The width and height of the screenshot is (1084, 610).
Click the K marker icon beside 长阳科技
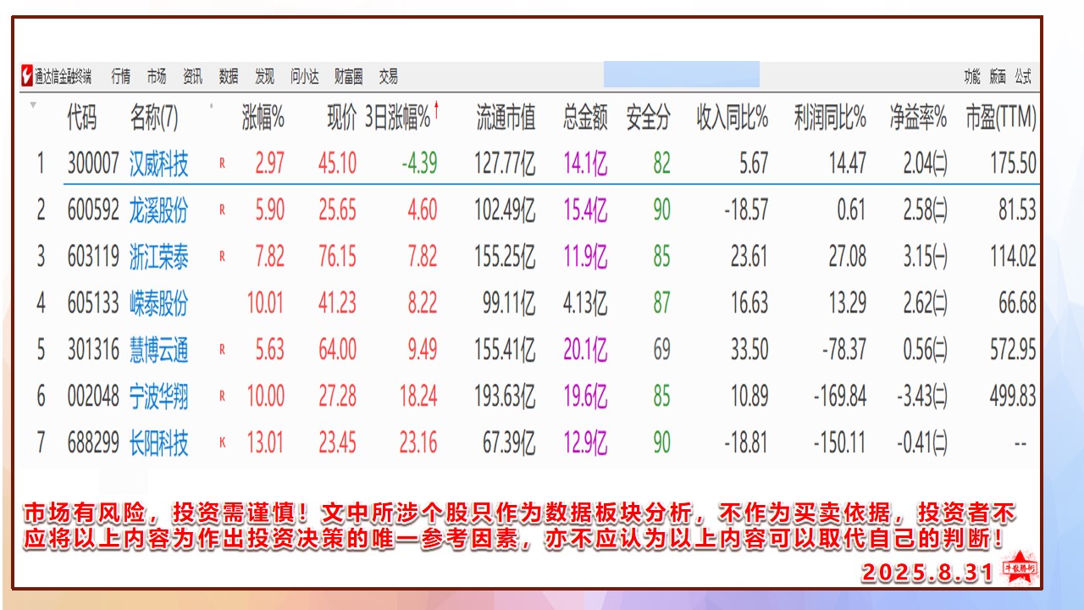[222, 442]
